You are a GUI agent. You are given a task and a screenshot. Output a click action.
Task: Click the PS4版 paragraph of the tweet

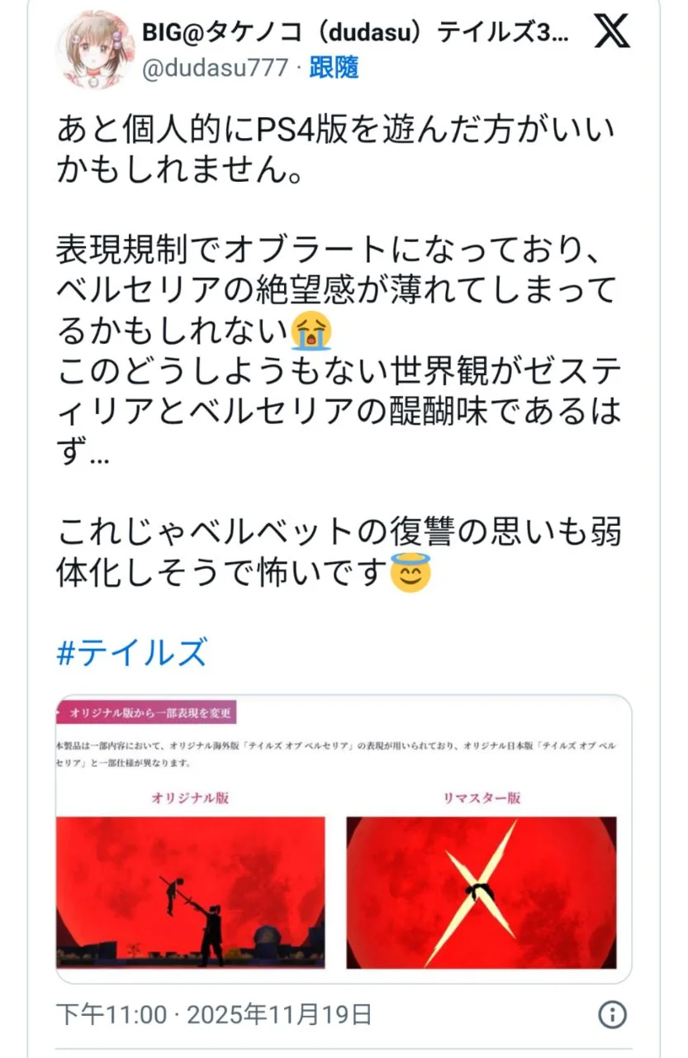336,150
